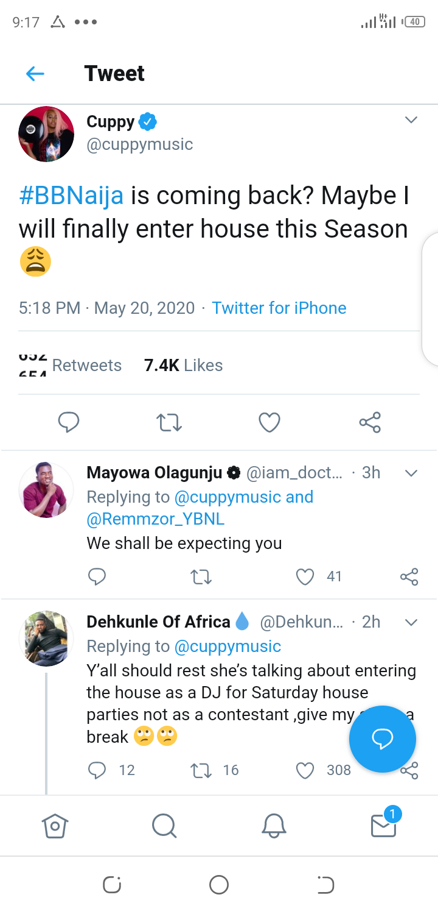This screenshot has width=438, height=914.
Task: Like Cuppy's main tweet
Action: coord(269,422)
